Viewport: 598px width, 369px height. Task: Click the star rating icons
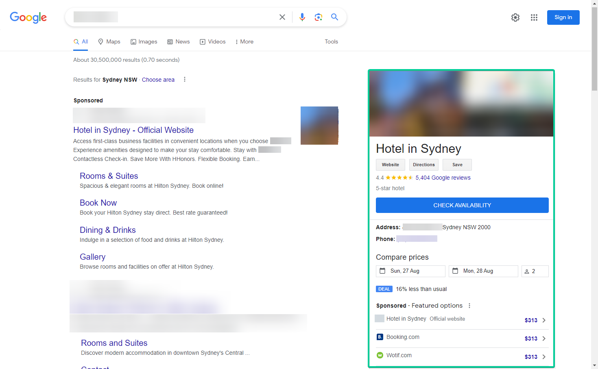[399, 178]
